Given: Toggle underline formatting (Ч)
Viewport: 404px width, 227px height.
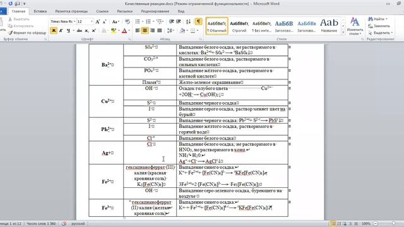Looking at the screenshot, I should 68,31.
